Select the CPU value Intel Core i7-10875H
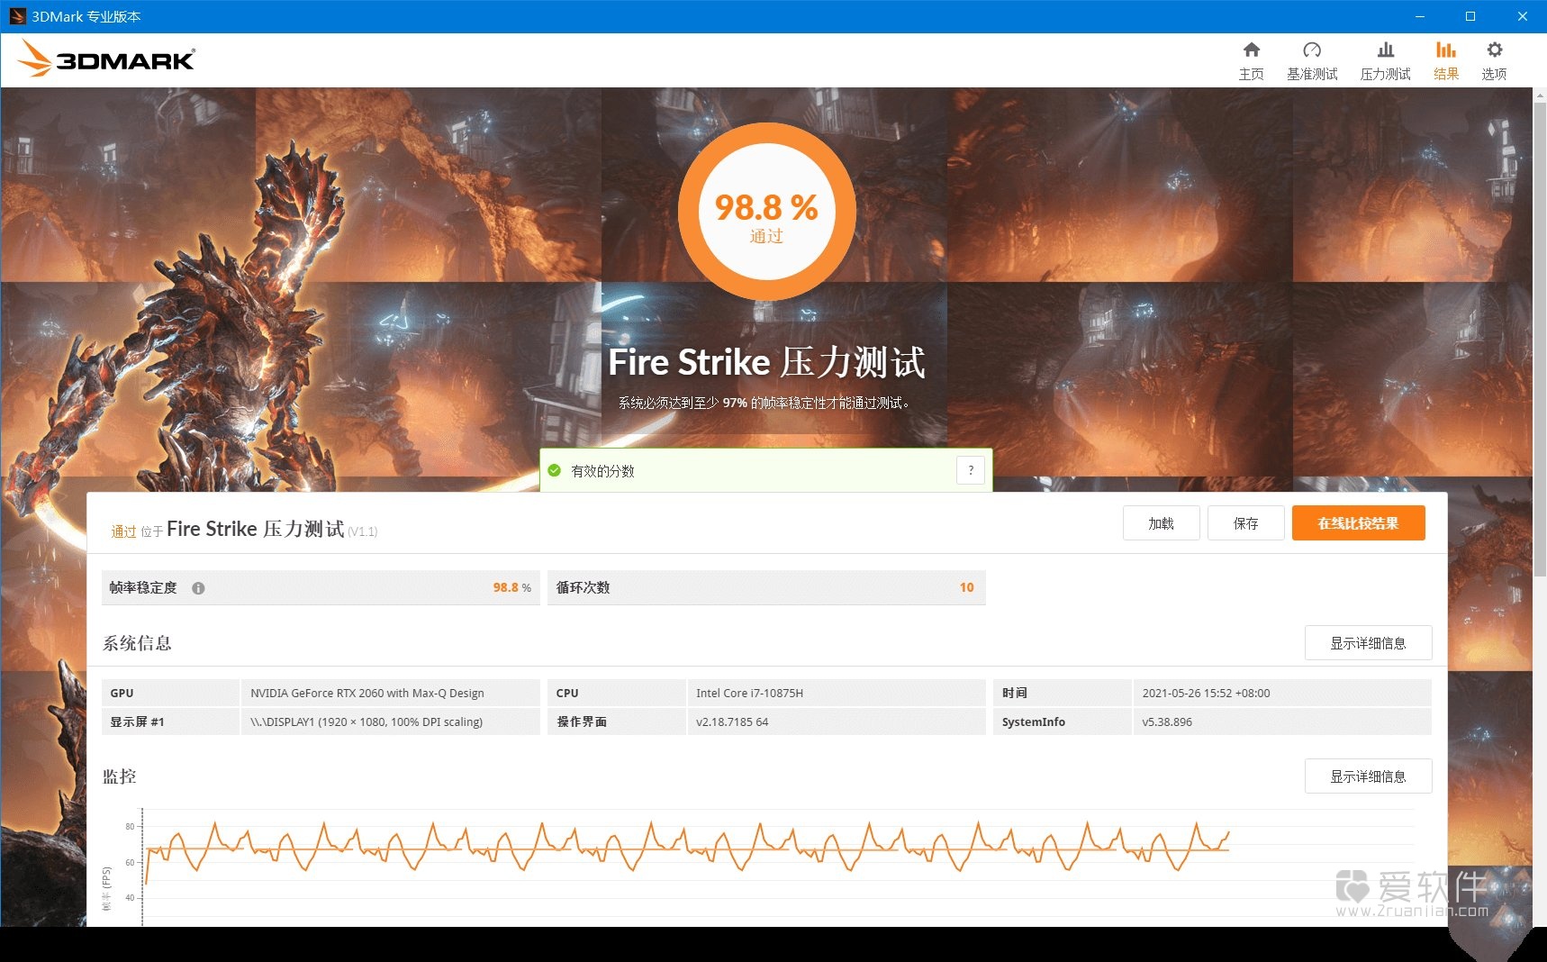The image size is (1547, 962). click(x=749, y=694)
